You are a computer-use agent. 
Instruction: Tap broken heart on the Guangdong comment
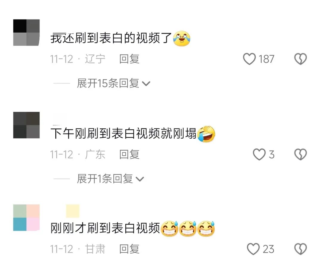pos(300,154)
